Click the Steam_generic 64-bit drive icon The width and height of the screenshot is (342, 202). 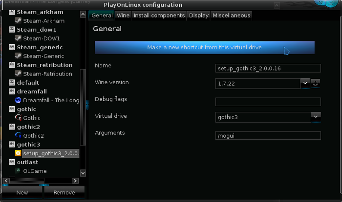(12, 47)
